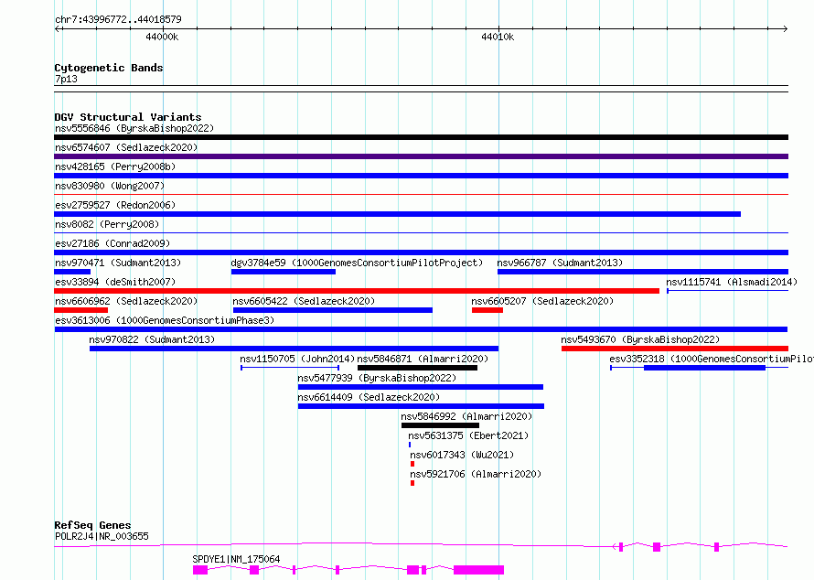Click esv27186 (Conrad2009) label
The height and width of the screenshot is (580, 814).
(112, 243)
